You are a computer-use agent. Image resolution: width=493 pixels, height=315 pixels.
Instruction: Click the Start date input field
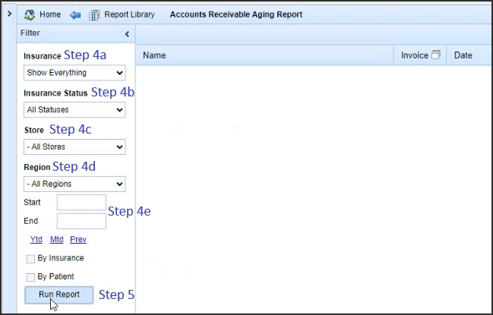pos(81,202)
